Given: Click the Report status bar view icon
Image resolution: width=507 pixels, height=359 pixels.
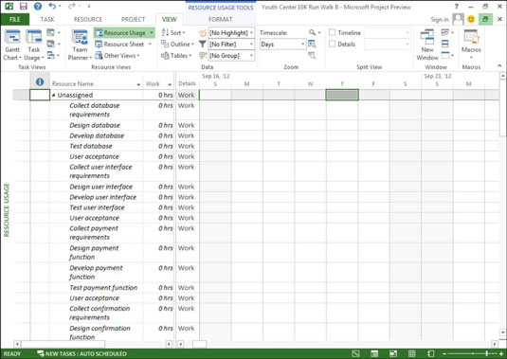Looking at the screenshot, I should (x=430, y=354).
